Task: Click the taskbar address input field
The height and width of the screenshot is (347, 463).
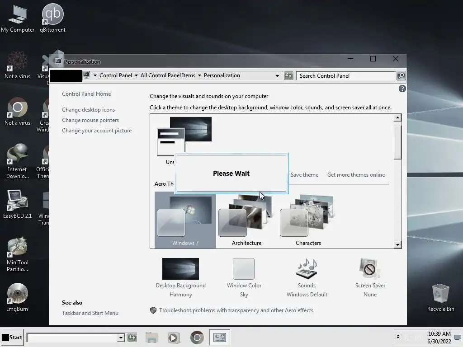Action: tap(72, 338)
